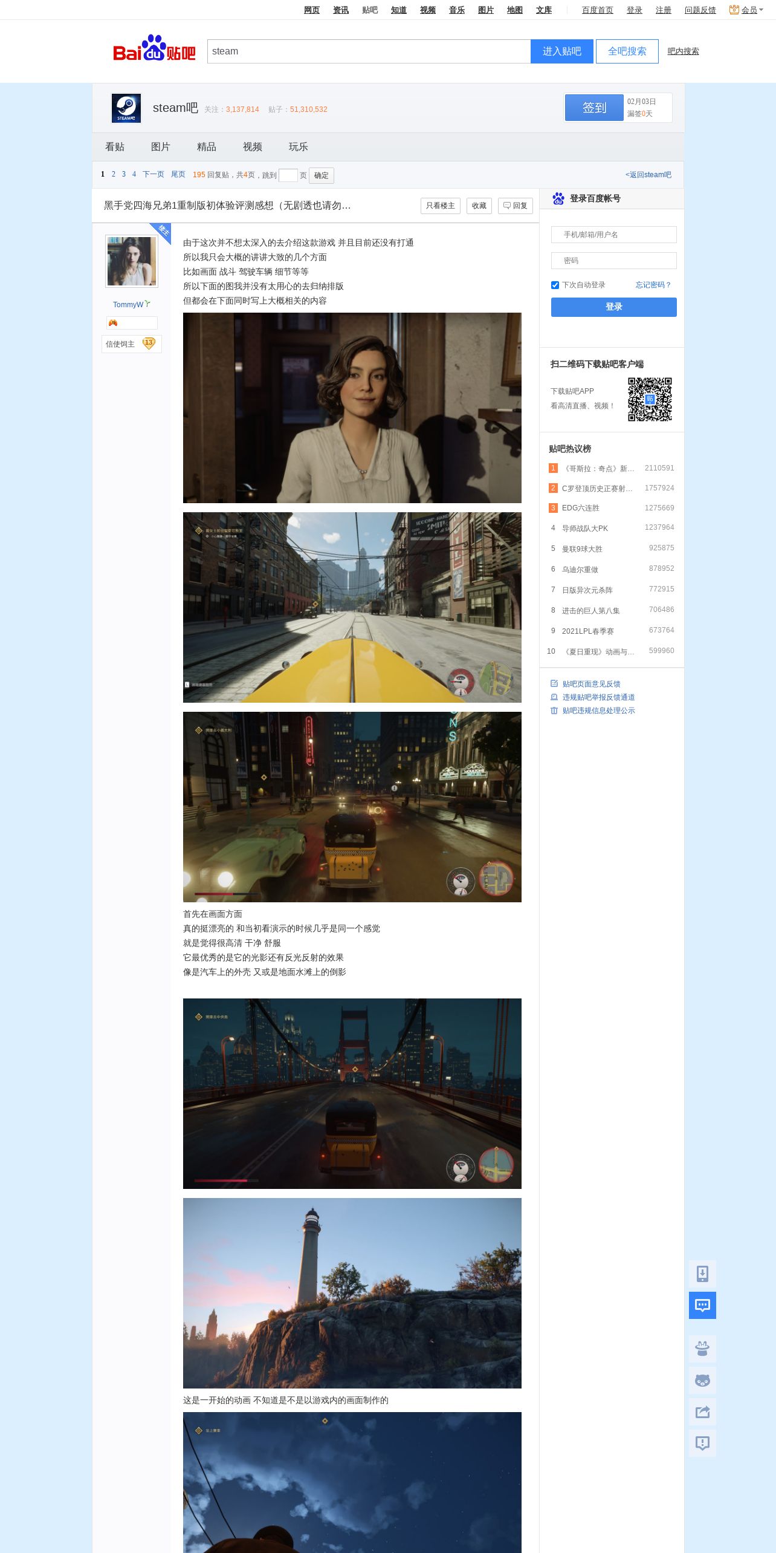
Task: Click the 确定 page jump button
Action: (322, 175)
